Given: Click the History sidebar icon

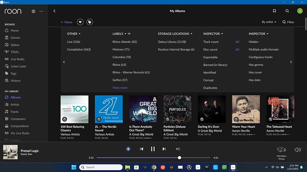Looking at the screenshot, I should click(7, 81).
